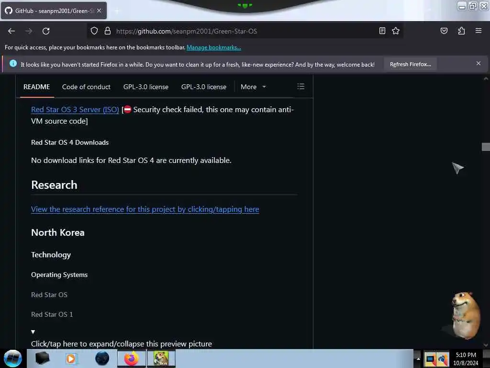Launch the media player taskbar icon
Screen dimensions: 490x368
(71, 358)
